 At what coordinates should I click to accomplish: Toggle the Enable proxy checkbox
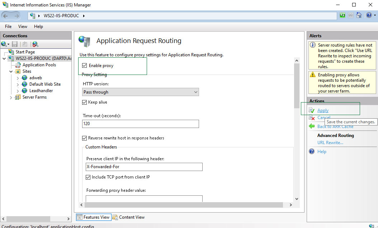pos(84,66)
